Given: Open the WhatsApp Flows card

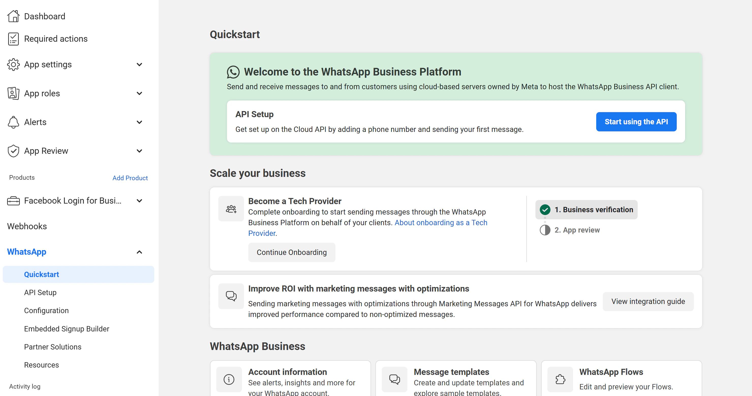Looking at the screenshot, I should (x=622, y=378).
